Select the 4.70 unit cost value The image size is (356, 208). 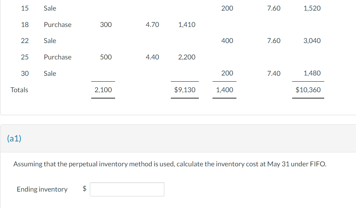152,24
